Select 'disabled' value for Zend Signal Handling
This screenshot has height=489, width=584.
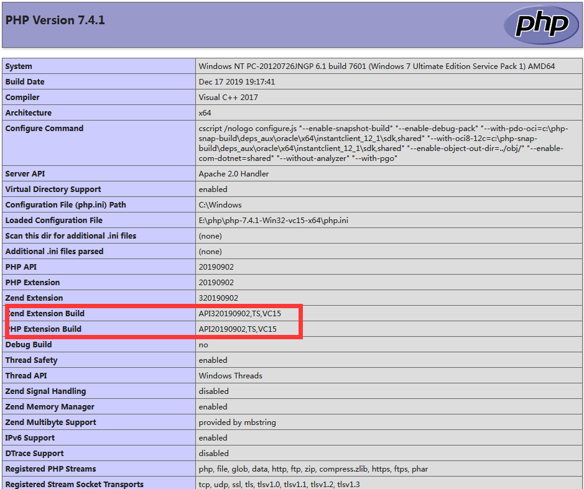(213, 391)
